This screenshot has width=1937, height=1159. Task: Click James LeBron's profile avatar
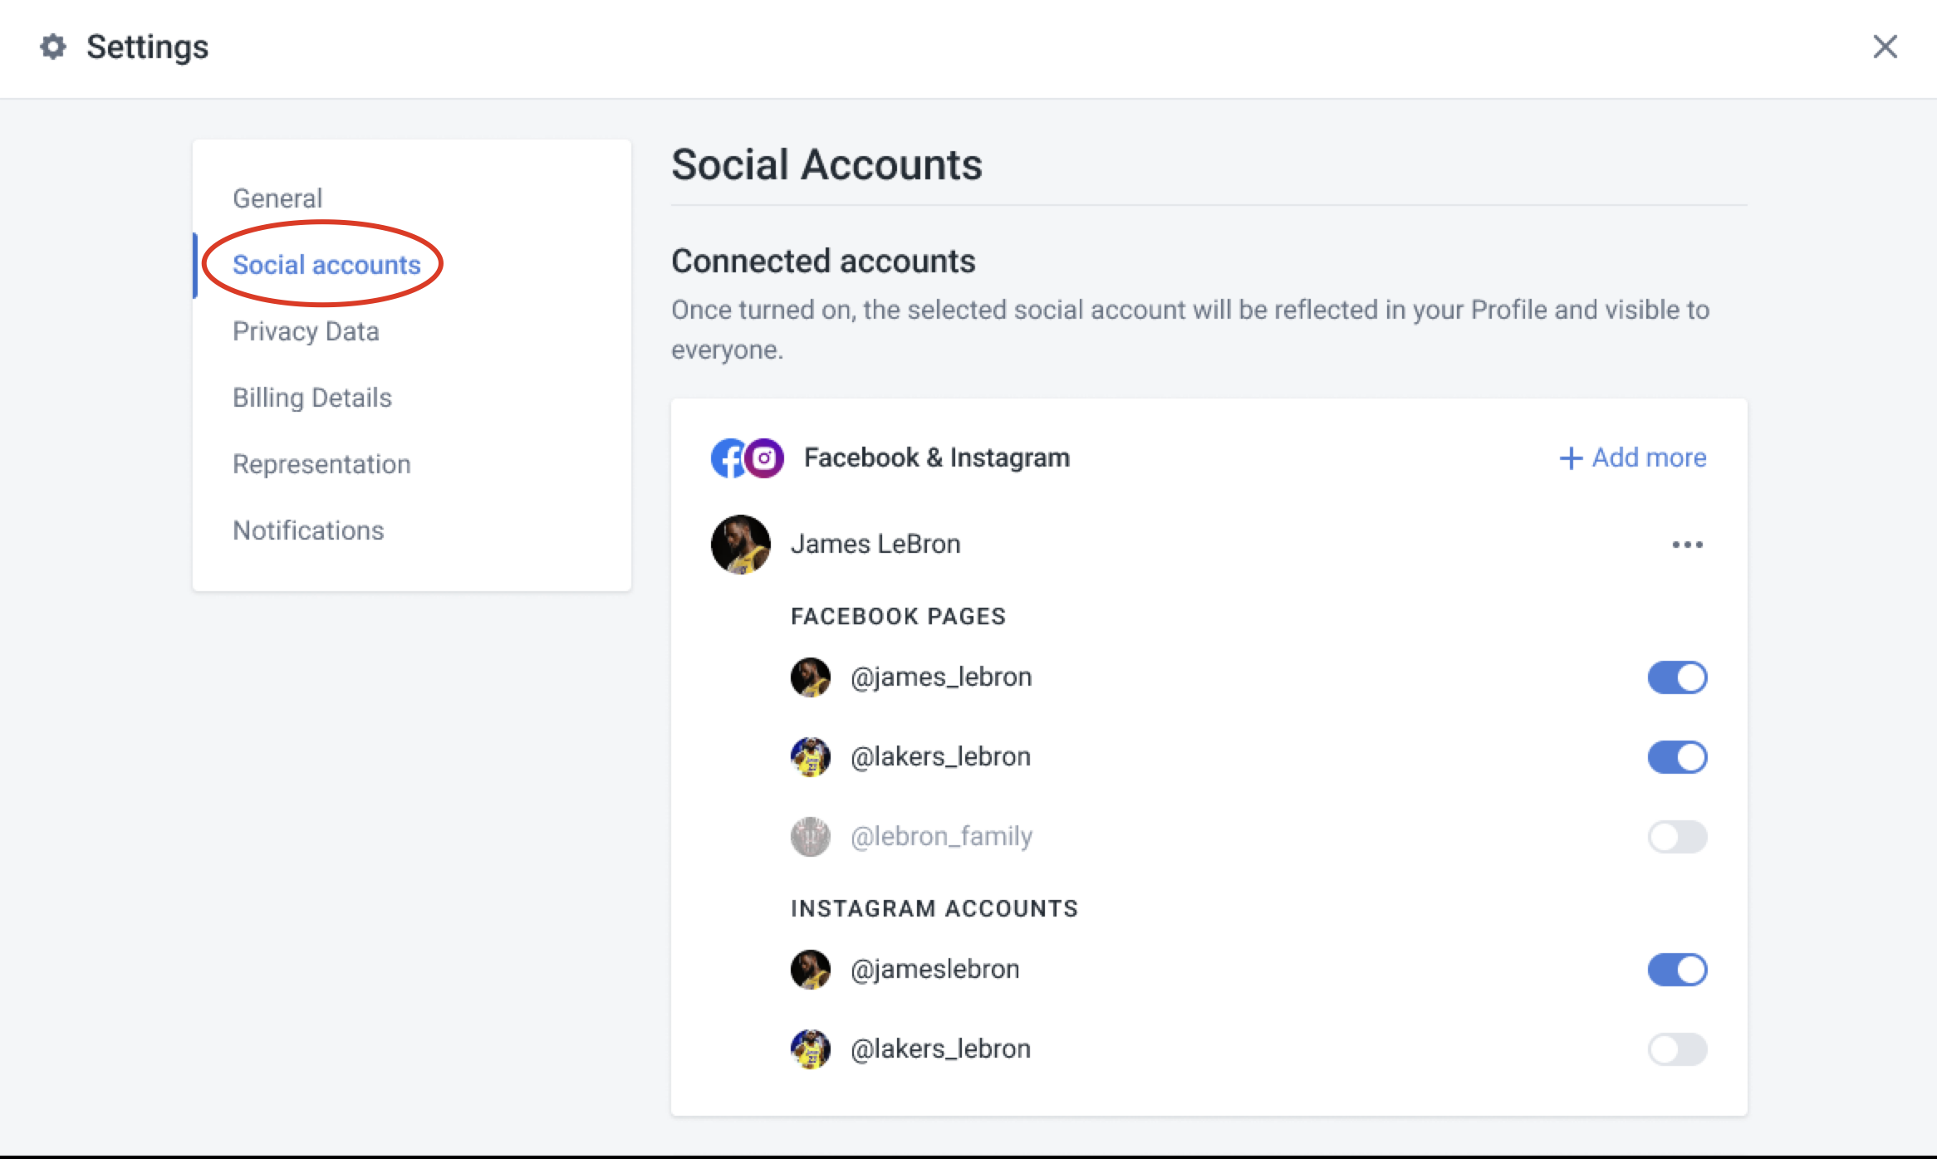pyautogui.click(x=739, y=544)
